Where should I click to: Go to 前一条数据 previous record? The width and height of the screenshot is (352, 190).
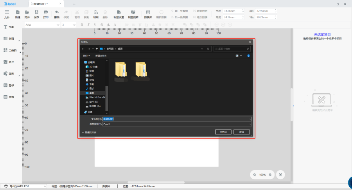[x=180, y=11]
